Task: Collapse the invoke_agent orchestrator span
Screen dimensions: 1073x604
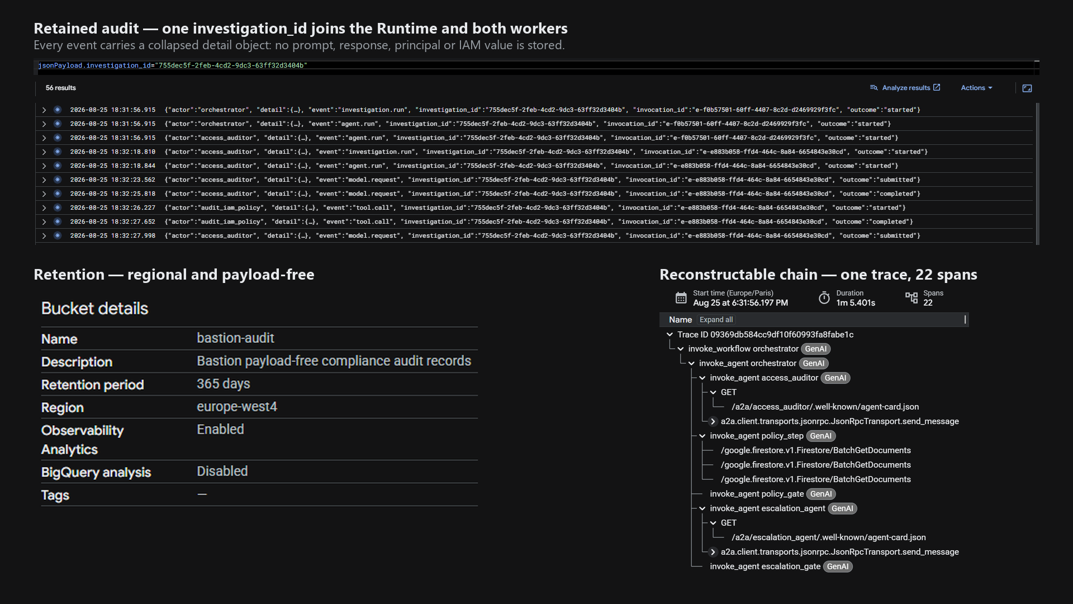Action: [x=691, y=364]
